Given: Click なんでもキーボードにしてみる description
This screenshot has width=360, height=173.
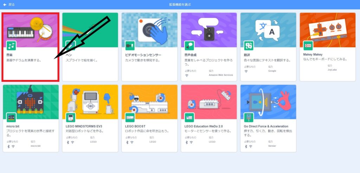Looking at the screenshot, I should coord(325,59).
